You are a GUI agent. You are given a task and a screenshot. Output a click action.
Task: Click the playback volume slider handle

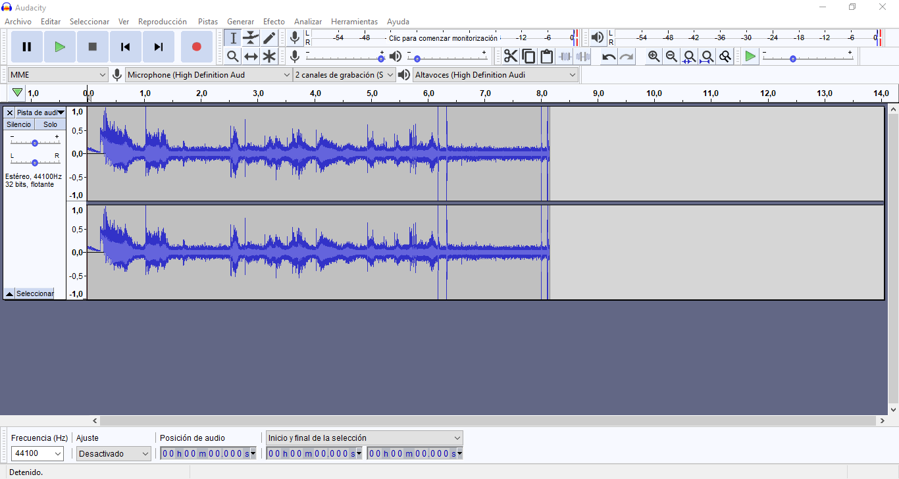click(x=417, y=59)
